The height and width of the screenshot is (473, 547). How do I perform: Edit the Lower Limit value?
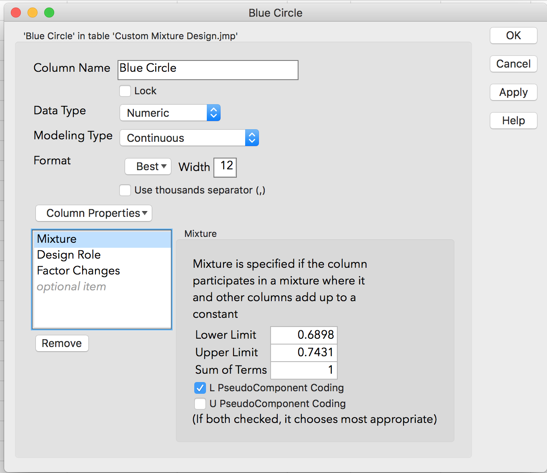(x=304, y=335)
